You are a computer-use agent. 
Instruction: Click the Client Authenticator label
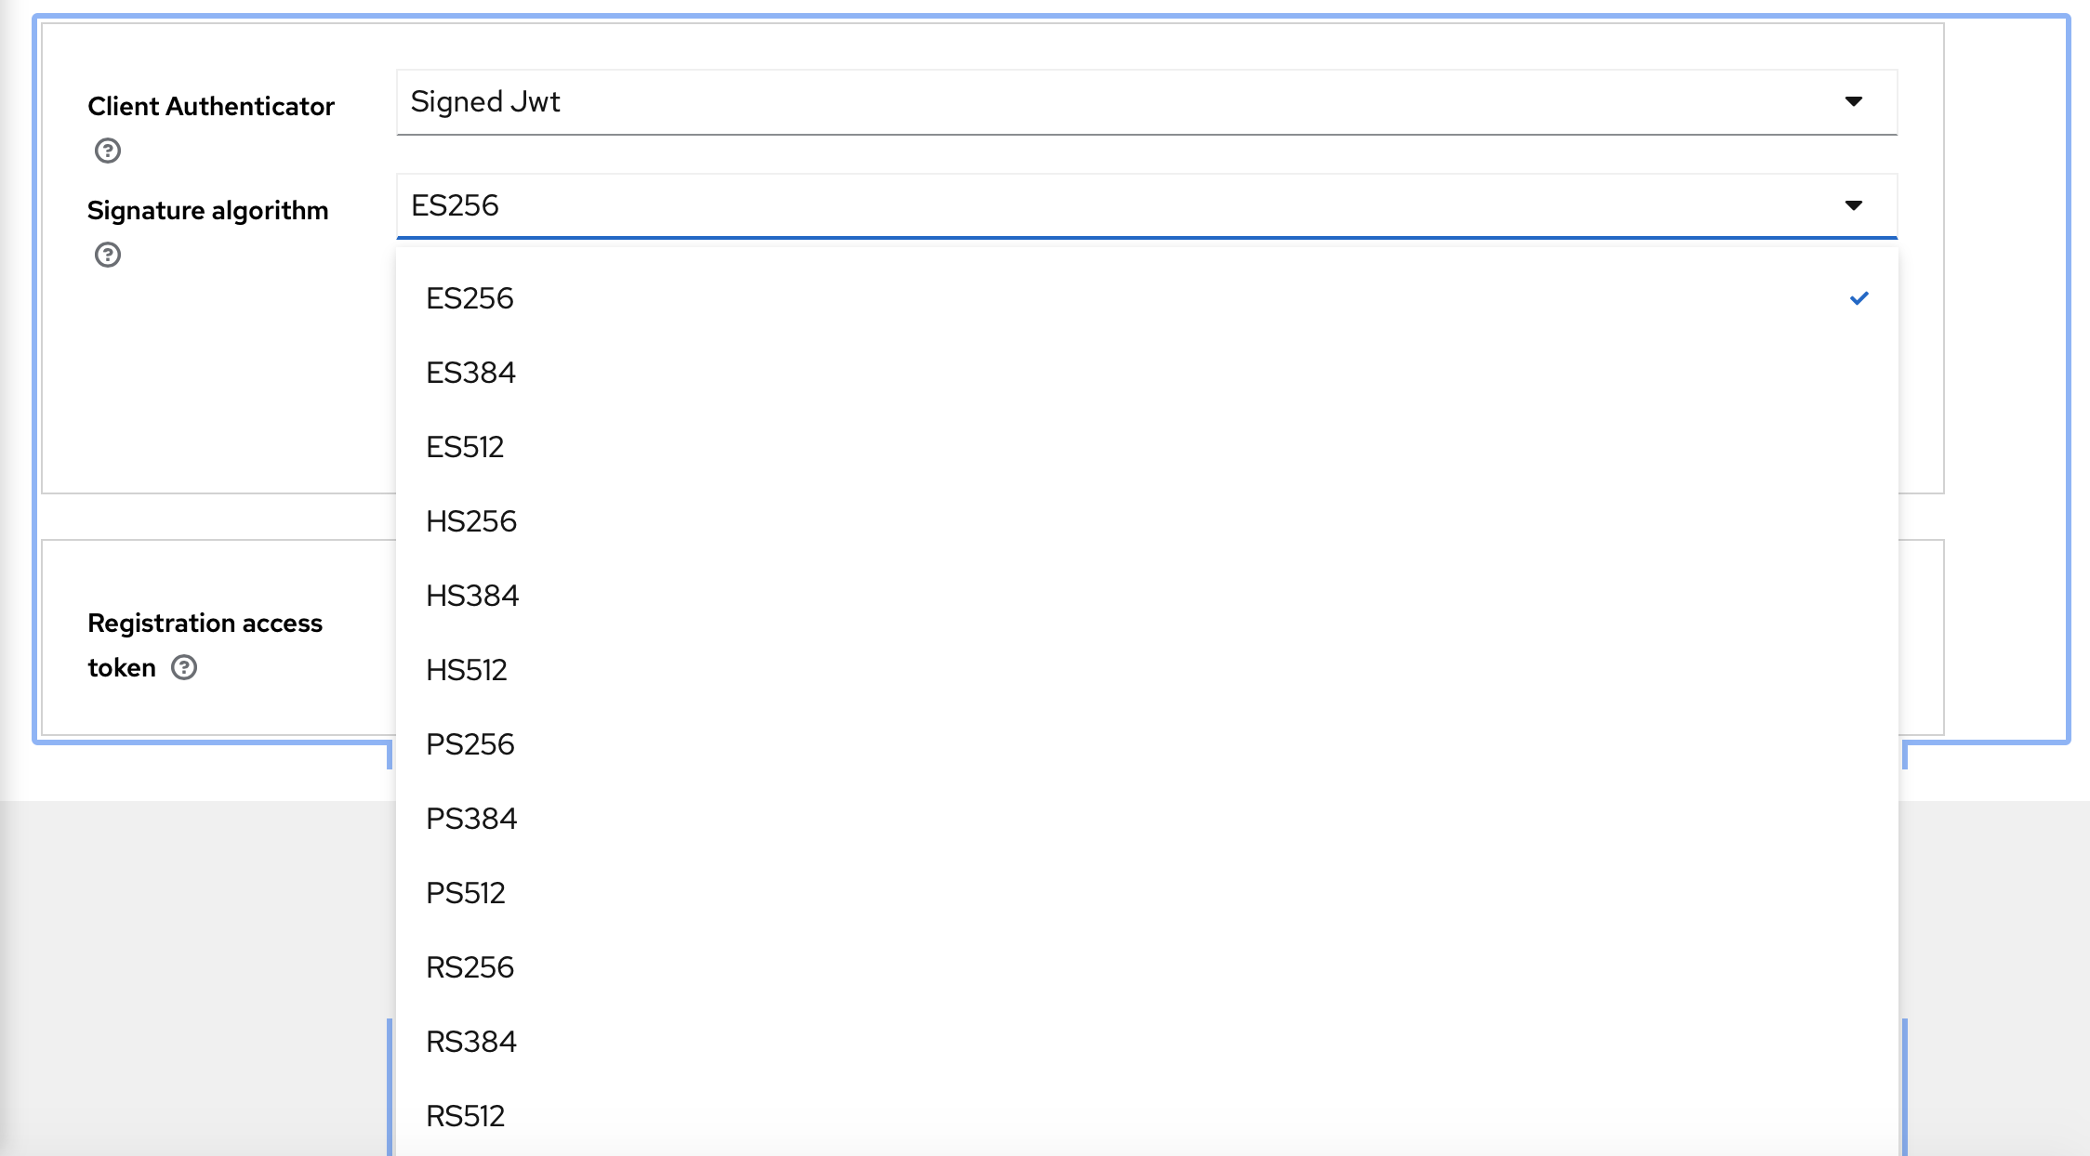click(x=211, y=107)
